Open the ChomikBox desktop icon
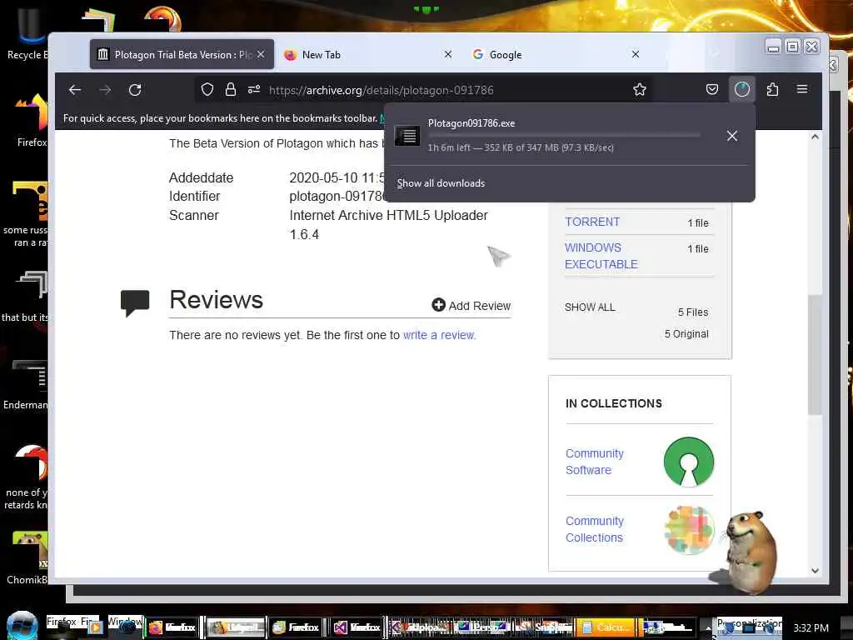The image size is (853, 640). 28,558
